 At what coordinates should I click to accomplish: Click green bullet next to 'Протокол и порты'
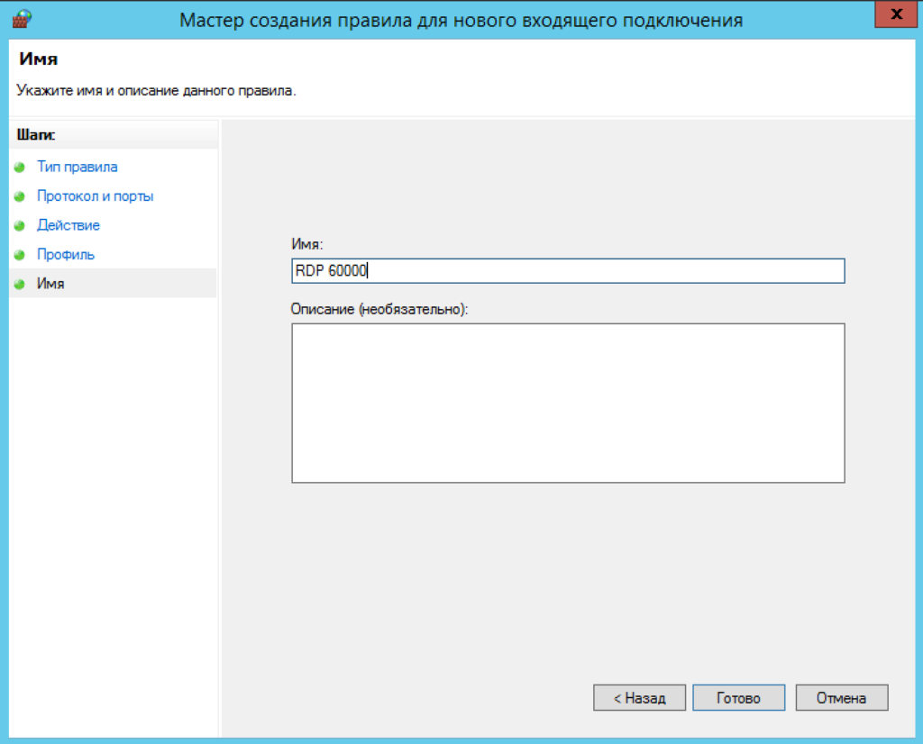[x=20, y=196]
